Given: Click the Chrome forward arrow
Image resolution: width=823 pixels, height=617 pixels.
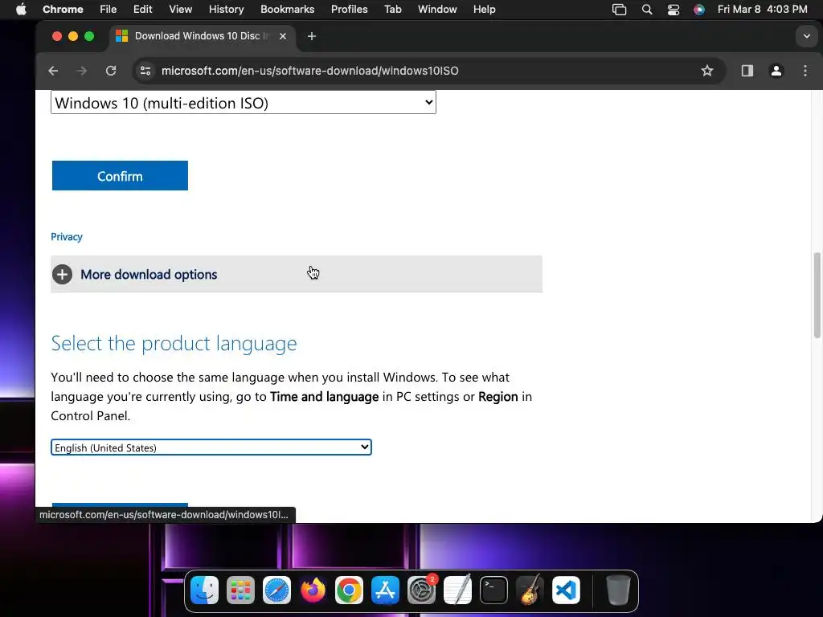Looking at the screenshot, I should click(81, 71).
